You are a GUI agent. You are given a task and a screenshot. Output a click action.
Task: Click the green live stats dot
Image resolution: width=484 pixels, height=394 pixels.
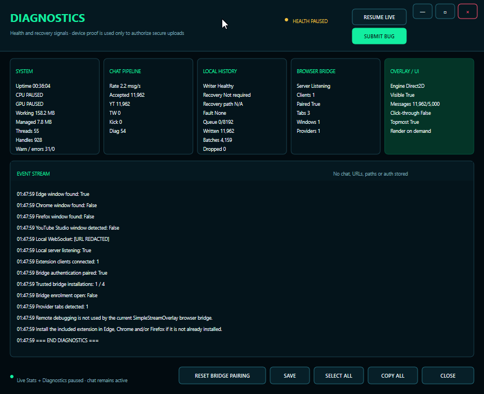tap(12, 377)
